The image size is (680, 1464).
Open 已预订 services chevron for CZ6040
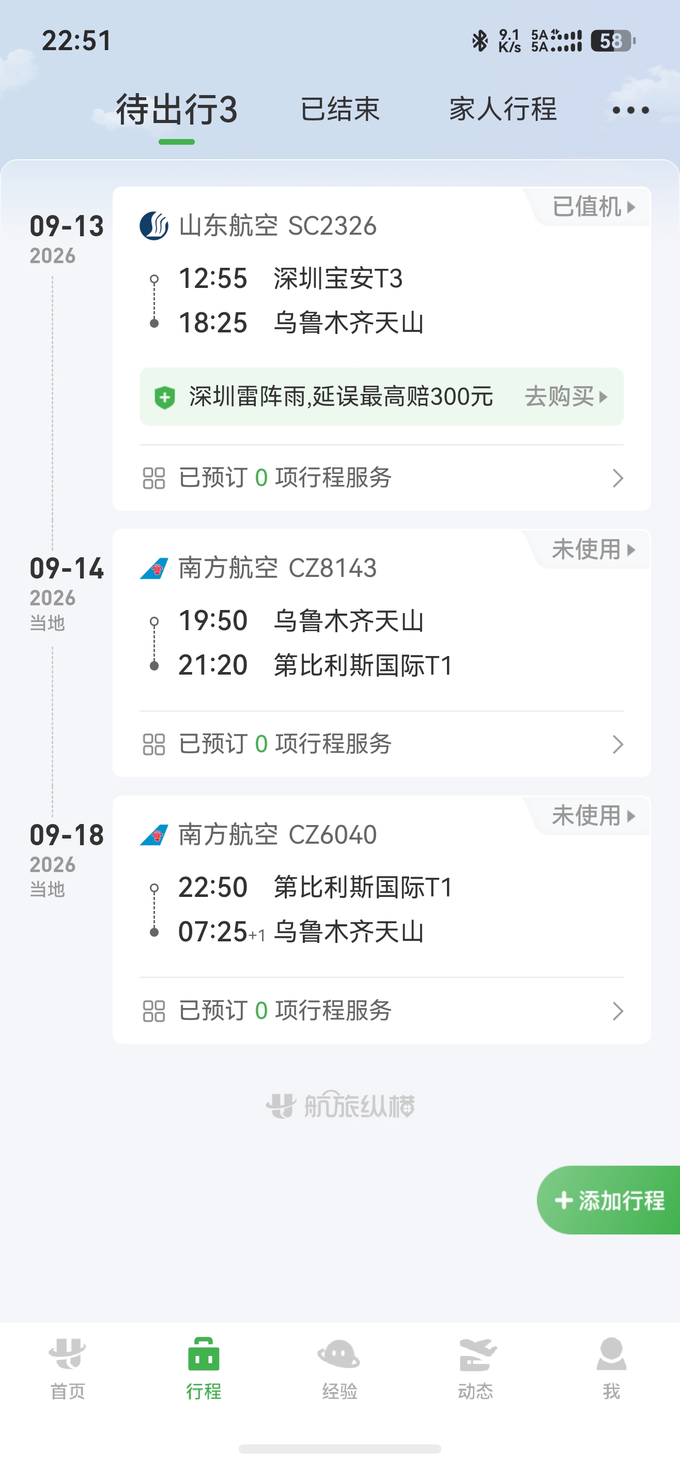[617, 1011]
